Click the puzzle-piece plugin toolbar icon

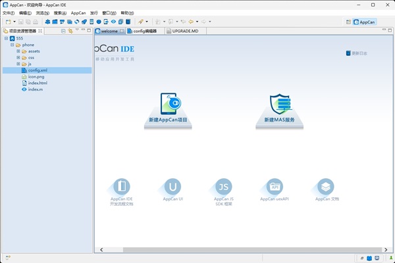[x=47, y=22]
